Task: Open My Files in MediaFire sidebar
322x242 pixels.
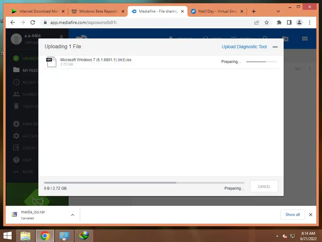Action: (x=25, y=70)
